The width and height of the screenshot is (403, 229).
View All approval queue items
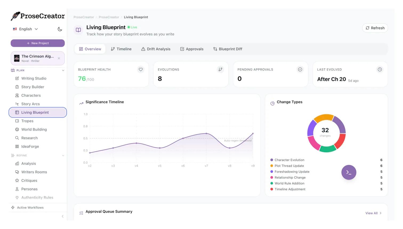(373, 213)
